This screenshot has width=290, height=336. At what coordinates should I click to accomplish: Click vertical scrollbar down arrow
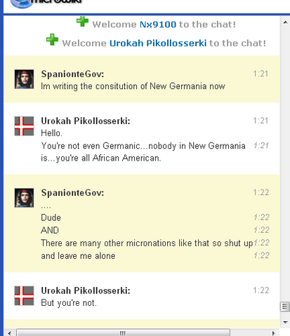pyautogui.click(x=285, y=322)
